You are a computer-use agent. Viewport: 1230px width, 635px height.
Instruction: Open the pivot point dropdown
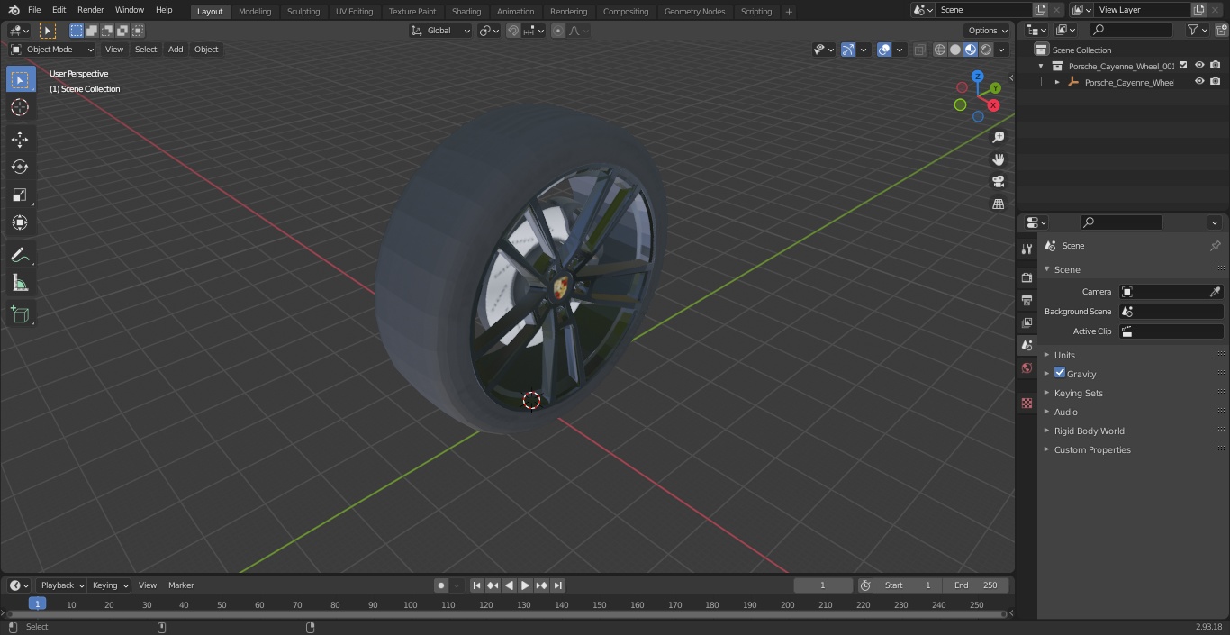click(489, 31)
